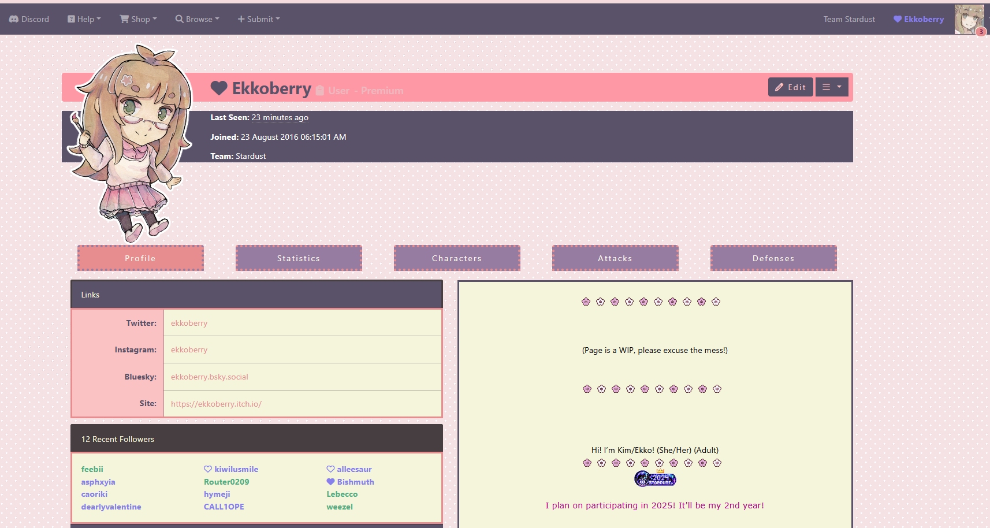Switch to the Characters tab
Viewport: 990px width, 528px height.
457,258
